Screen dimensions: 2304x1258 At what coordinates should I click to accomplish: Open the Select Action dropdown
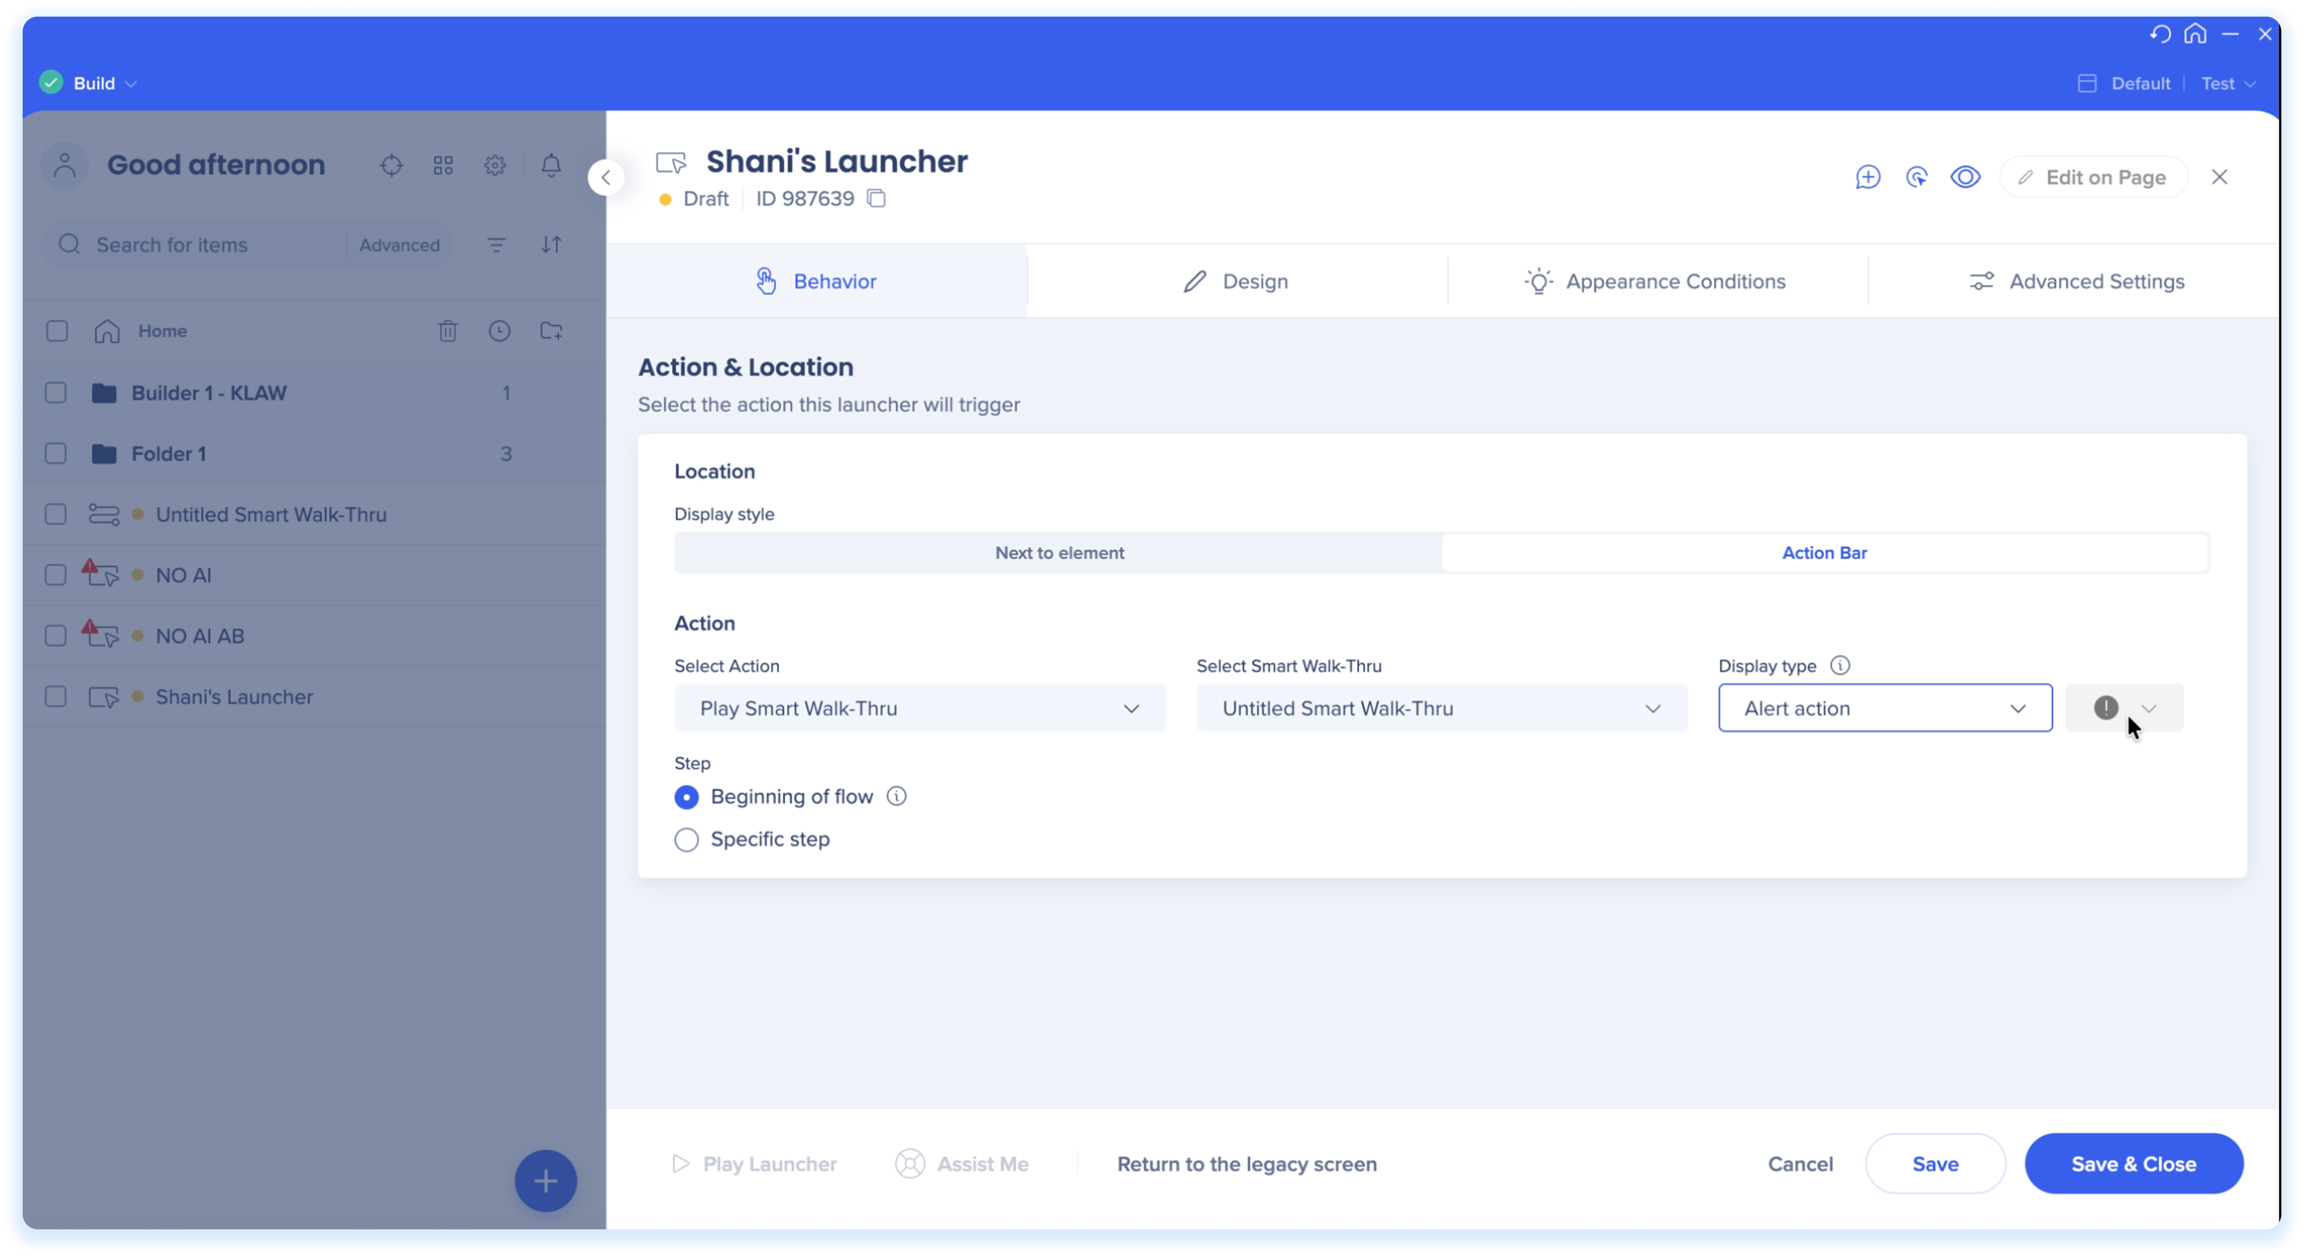[x=919, y=708]
